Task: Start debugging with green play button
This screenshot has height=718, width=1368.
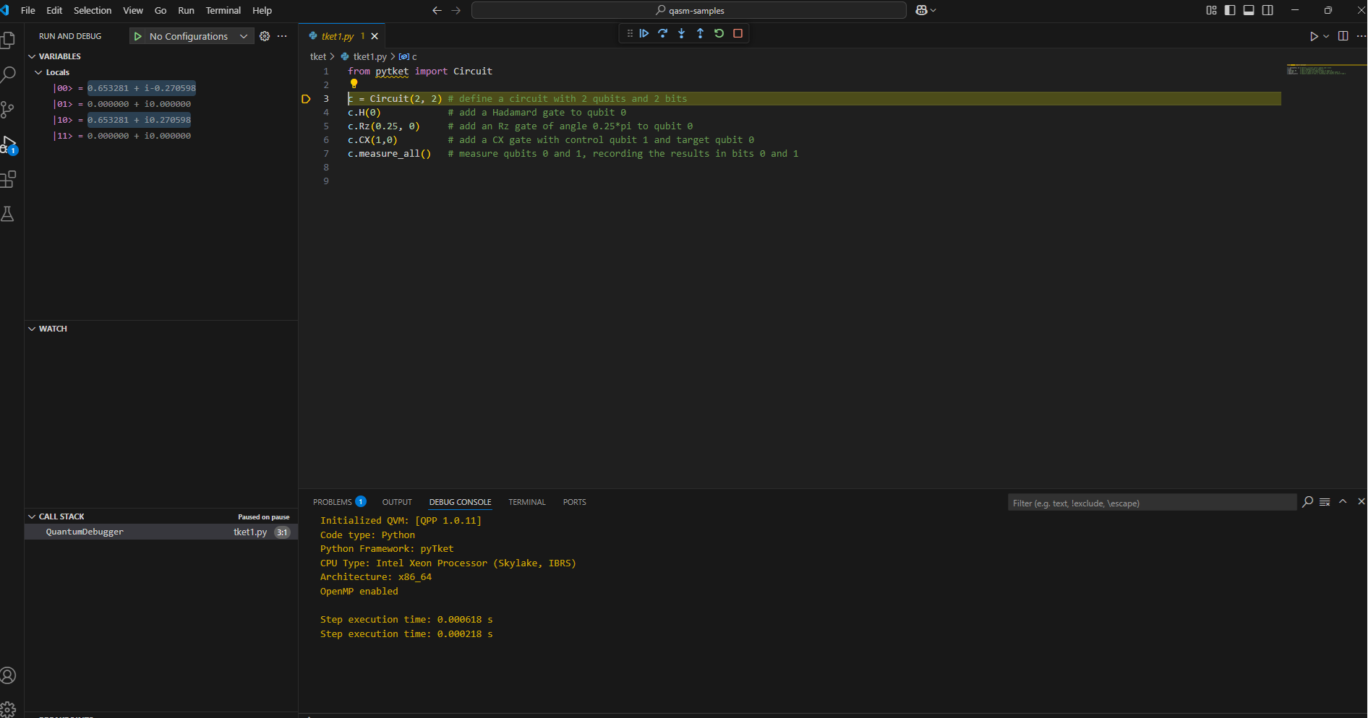Action: [137, 36]
